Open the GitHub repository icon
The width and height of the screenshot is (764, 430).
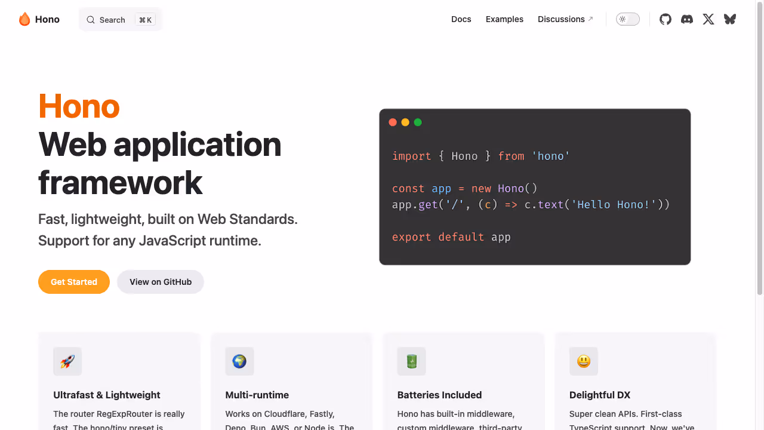665,19
